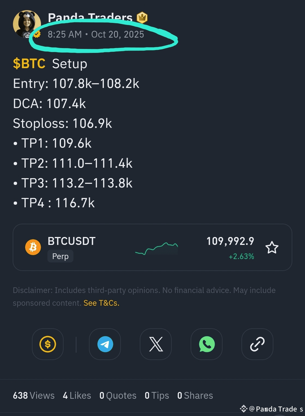This screenshot has width=305, height=416.
Task: Open the $BTC cashtag link
Action: click(x=29, y=64)
